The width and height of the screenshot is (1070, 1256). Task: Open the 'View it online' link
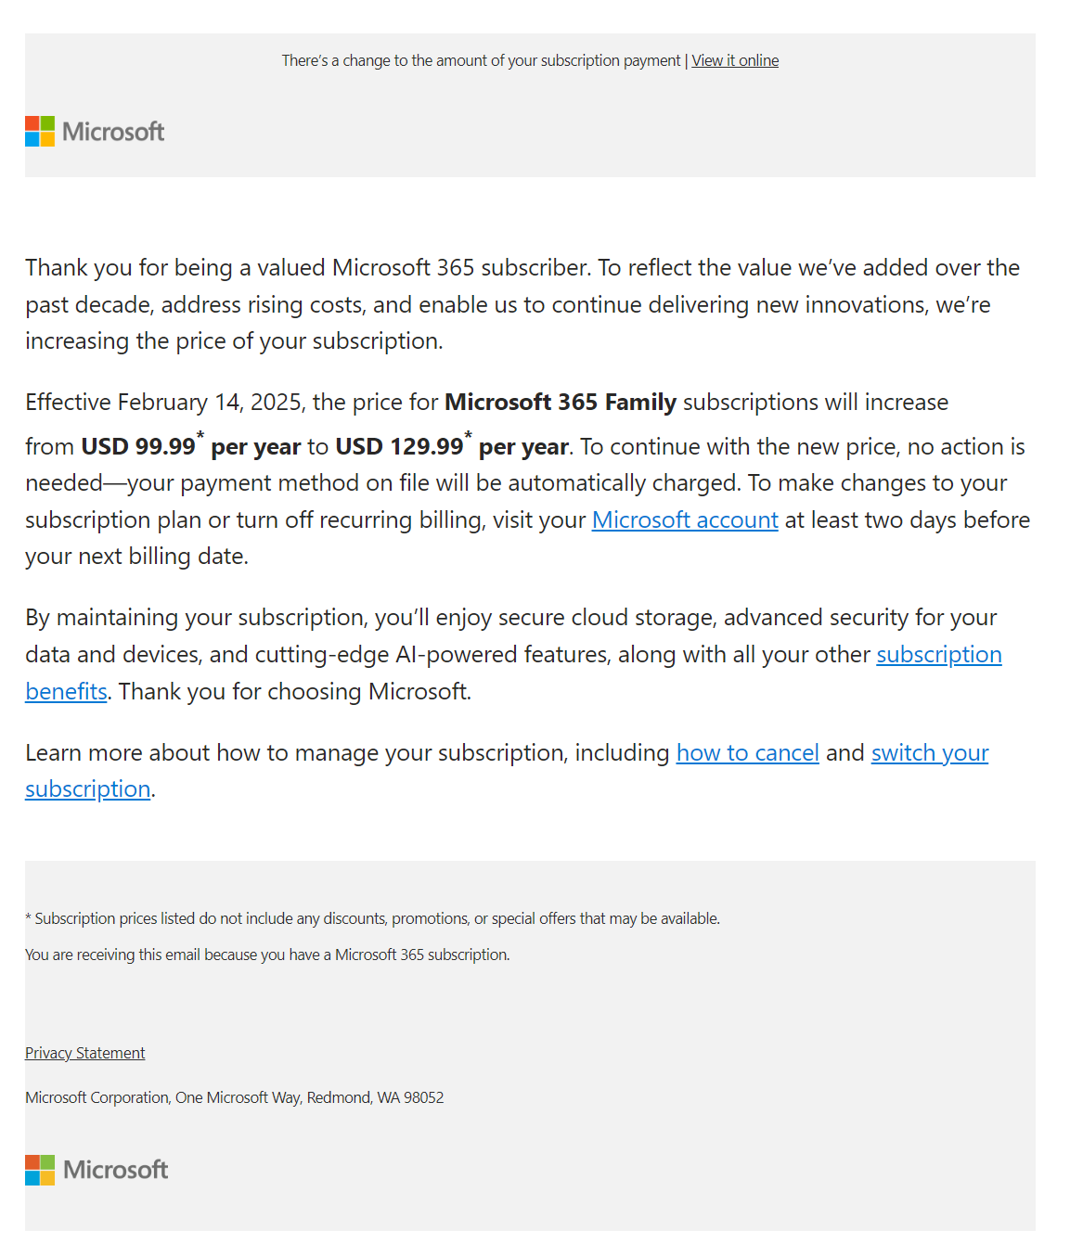(735, 60)
